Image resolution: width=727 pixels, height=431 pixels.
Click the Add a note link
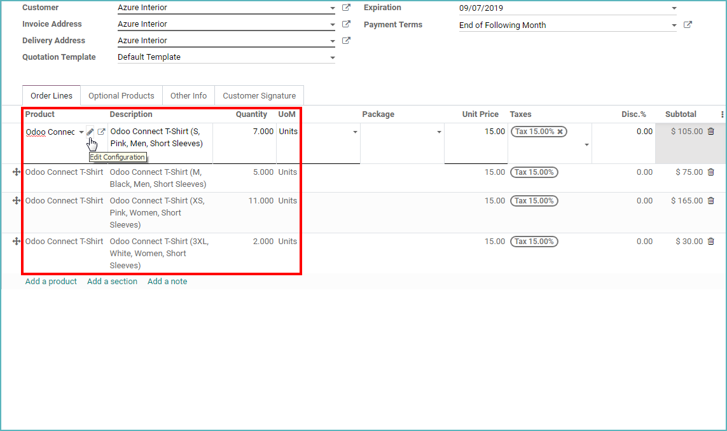click(167, 281)
